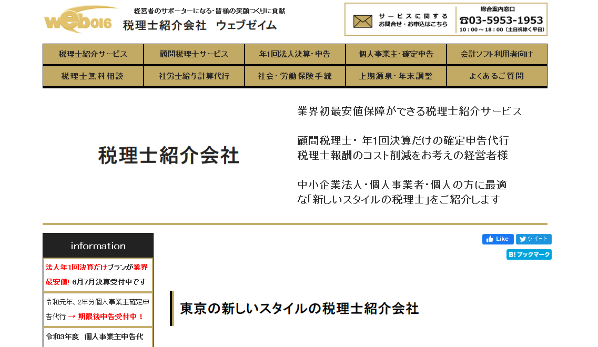This screenshot has height=347, width=598.
Task: Click the web016 company logo
Action: point(78,22)
